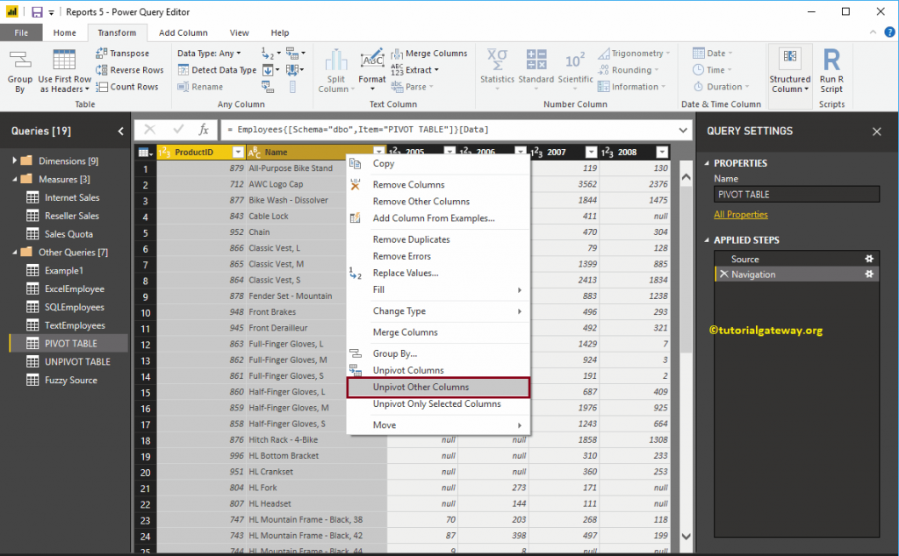Click the Reverse Rows button

pyautogui.click(x=130, y=70)
